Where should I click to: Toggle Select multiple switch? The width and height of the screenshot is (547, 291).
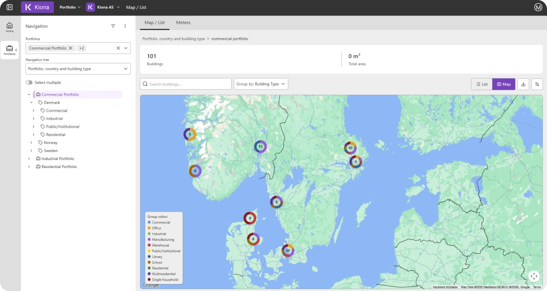point(29,83)
